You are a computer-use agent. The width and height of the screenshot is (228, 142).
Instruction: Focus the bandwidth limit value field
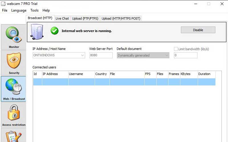186,55
